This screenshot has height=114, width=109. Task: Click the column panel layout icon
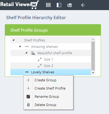pyautogui.click(x=59, y=5)
